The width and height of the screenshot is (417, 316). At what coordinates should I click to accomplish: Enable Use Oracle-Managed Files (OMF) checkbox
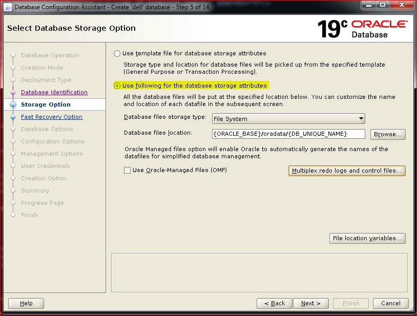pyautogui.click(x=128, y=171)
